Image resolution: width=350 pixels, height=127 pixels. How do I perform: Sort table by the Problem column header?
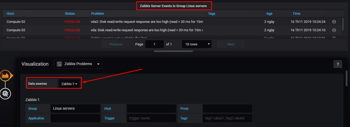[98, 13]
